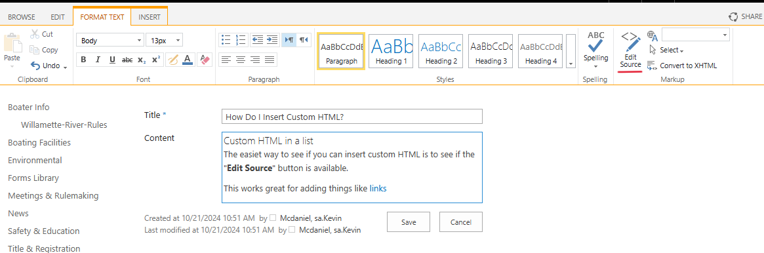Open Boater Info in the navigation

pyautogui.click(x=29, y=107)
